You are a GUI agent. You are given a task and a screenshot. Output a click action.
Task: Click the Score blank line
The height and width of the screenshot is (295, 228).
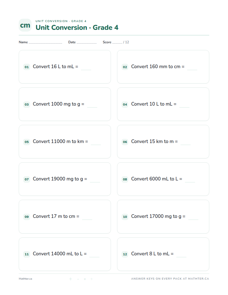[117, 43]
